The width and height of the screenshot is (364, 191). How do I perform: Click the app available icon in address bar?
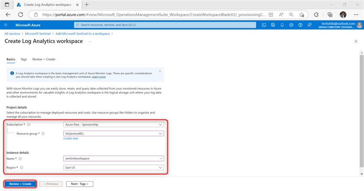(x=271, y=15)
